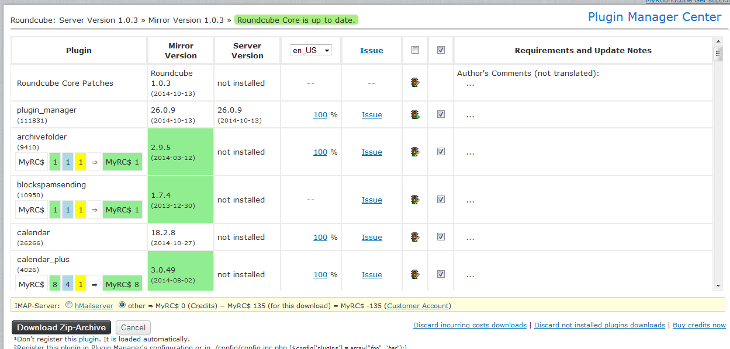Click the plugin table vertical scrollbar thumb
Image resolution: width=730 pixels, height=349 pixels.
pyautogui.click(x=718, y=54)
